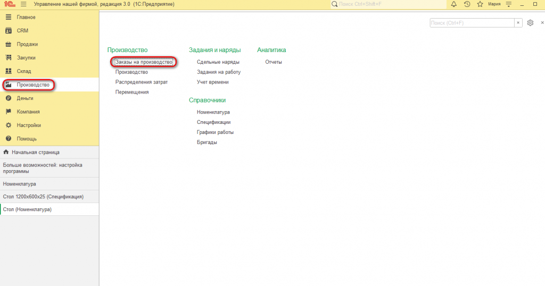Click the CRM section icon
This screenshot has width=545, height=286.
click(x=9, y=30)
